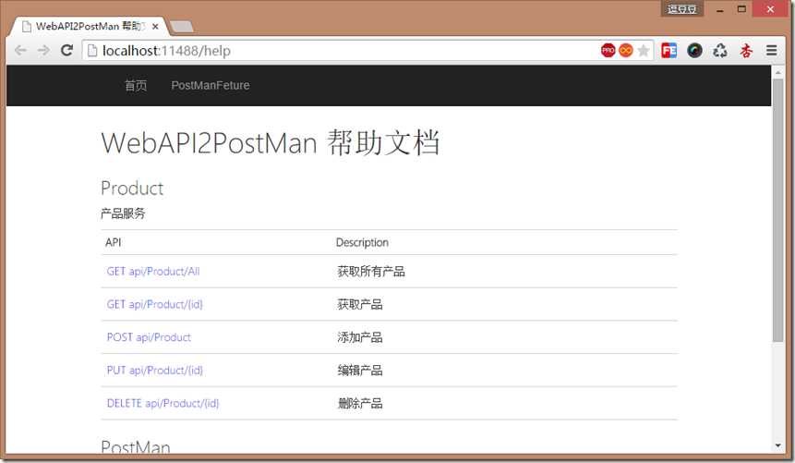
Task: Click the dark round camera extension icon
Action: pos(695,50)
